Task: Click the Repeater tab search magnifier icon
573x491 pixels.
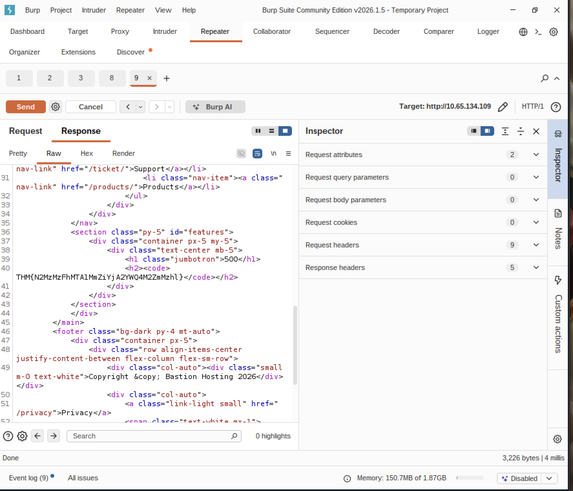Action: click(x=545, y=78)
